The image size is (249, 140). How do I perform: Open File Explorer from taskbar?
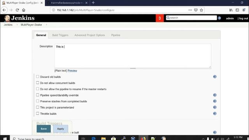(x=103, y=138)
